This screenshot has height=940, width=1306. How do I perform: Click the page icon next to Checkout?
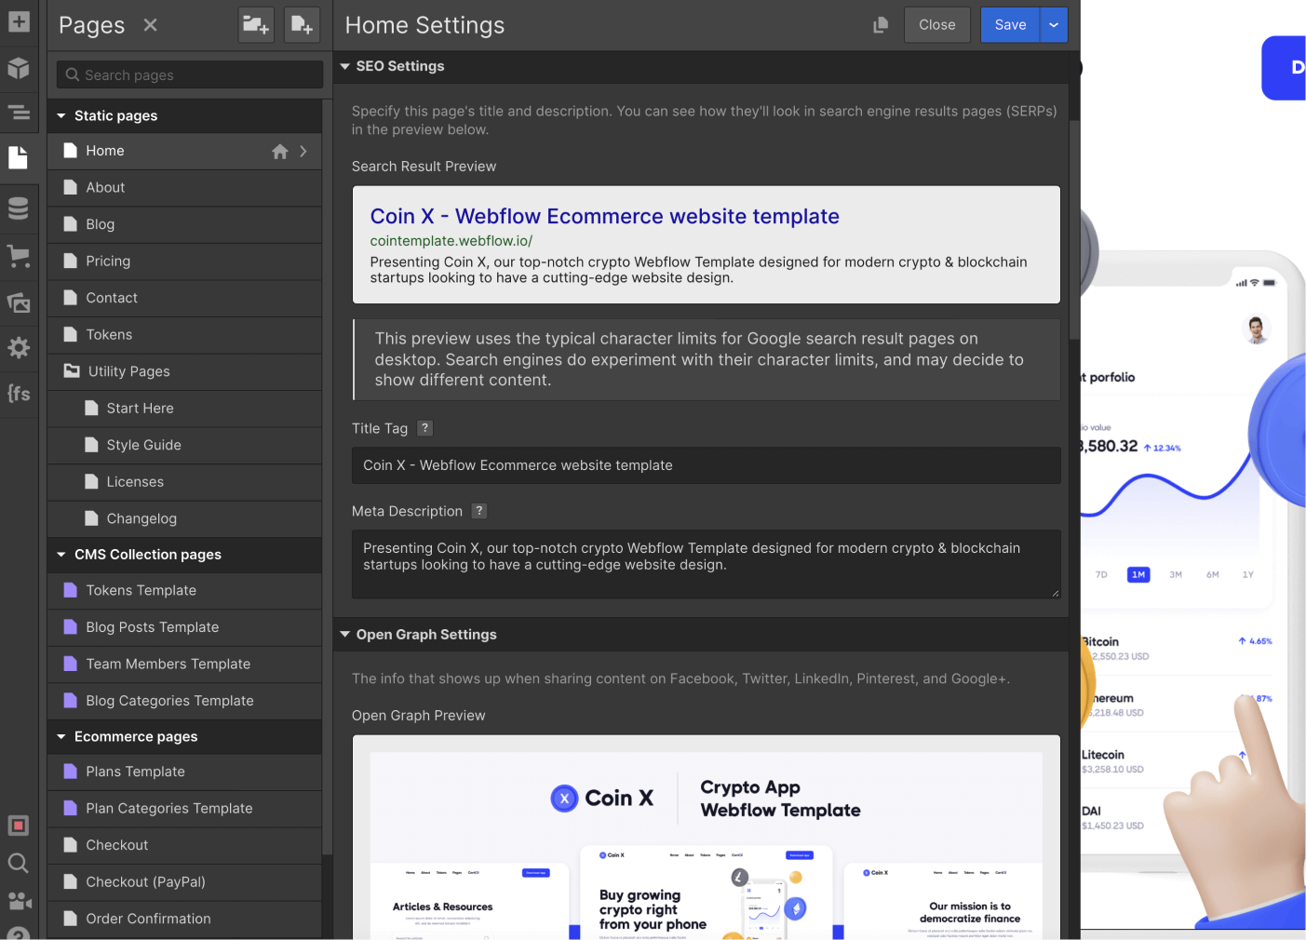(x=70, y=845)
